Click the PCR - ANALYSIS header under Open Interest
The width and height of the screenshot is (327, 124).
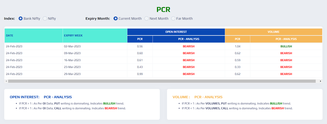coord(189,39)
